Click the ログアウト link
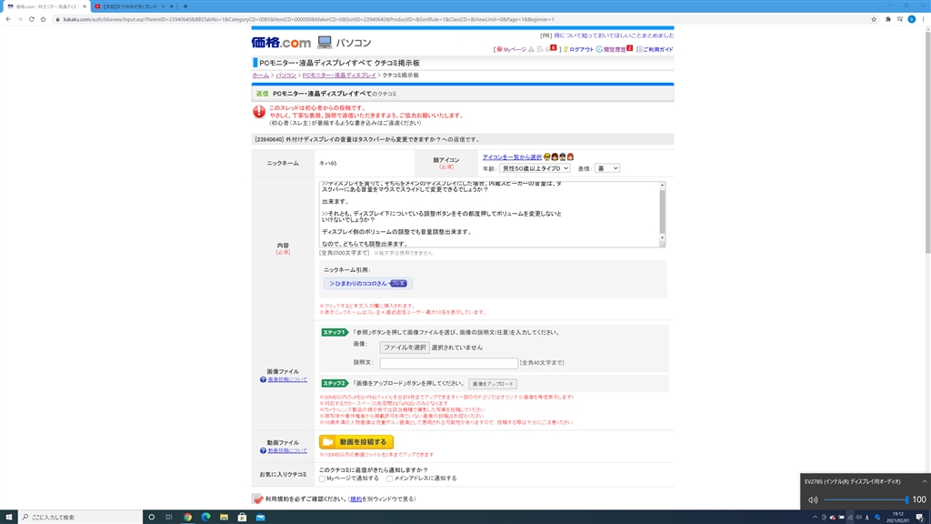 [x=581, y=49]
